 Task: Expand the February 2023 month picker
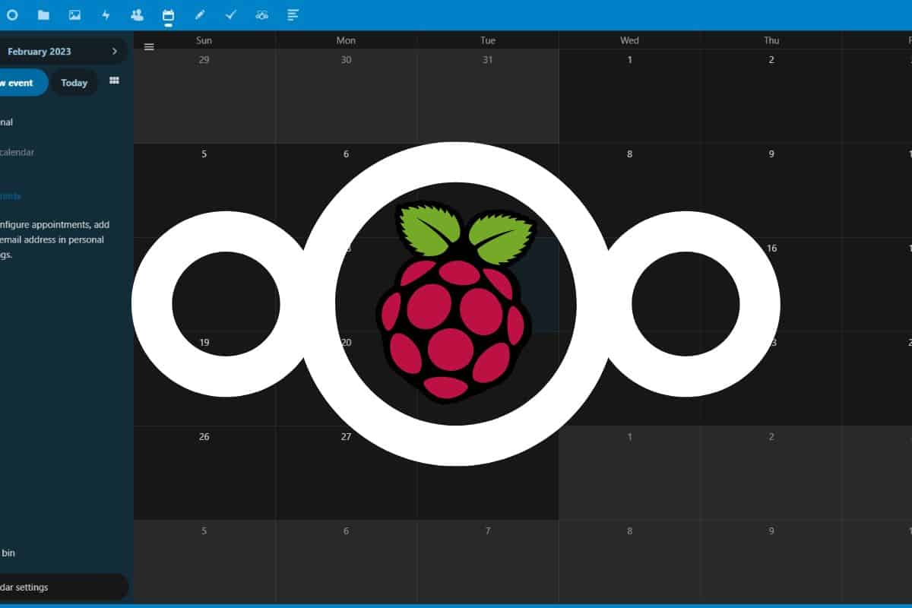click(38, 51)
